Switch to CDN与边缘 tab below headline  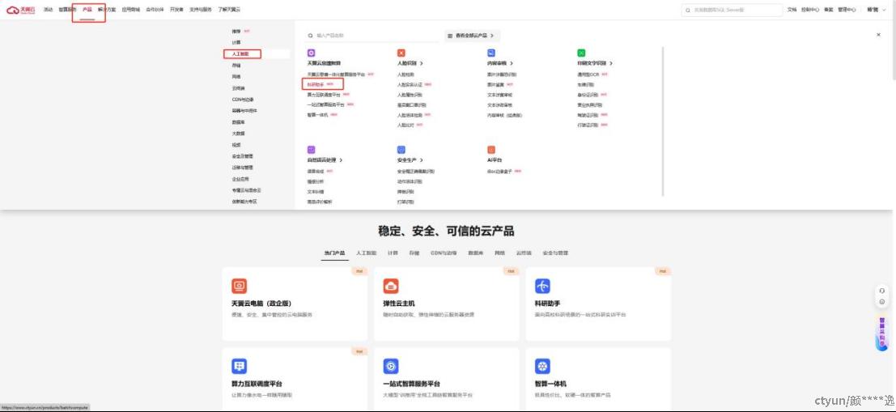(x=444, y=253)
